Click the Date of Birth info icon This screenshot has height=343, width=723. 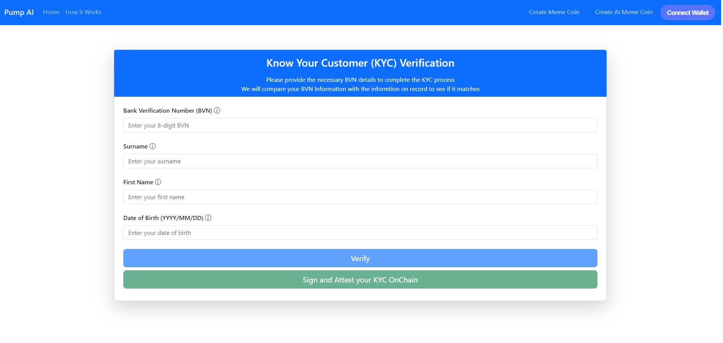(x=208, y=218)
